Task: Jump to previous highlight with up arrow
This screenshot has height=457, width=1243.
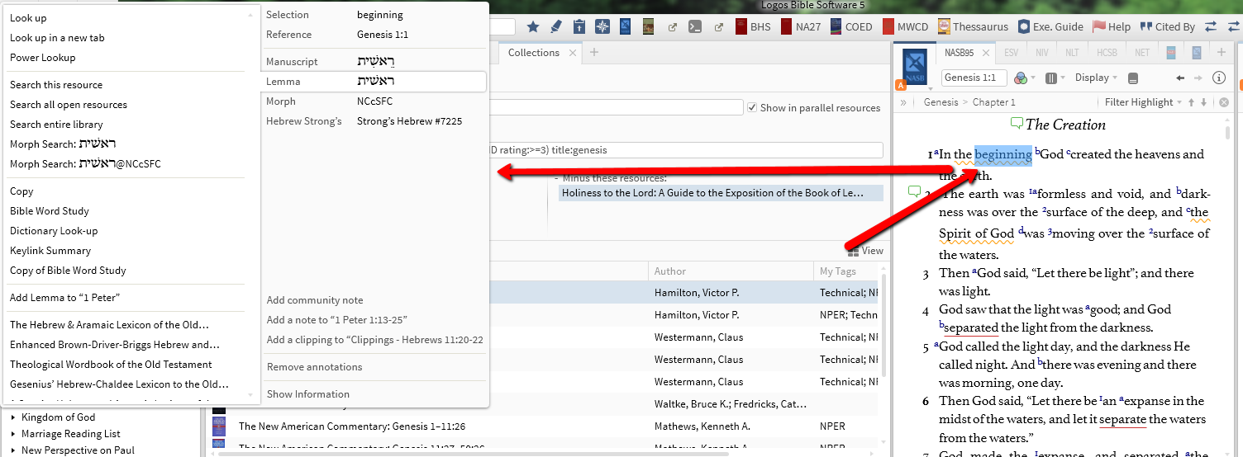Action: click(1191, 102)
